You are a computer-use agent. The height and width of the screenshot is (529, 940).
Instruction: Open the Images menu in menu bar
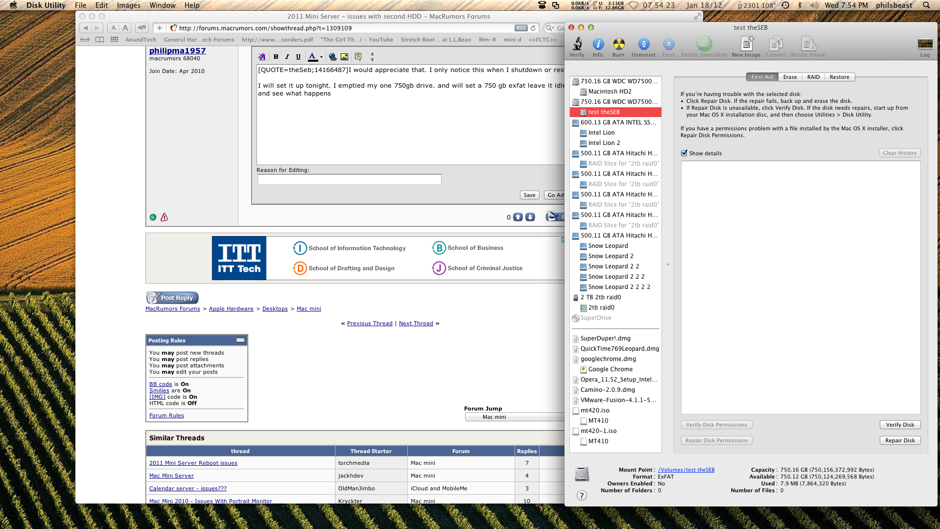pyautogui.click(x=129, y=5)
